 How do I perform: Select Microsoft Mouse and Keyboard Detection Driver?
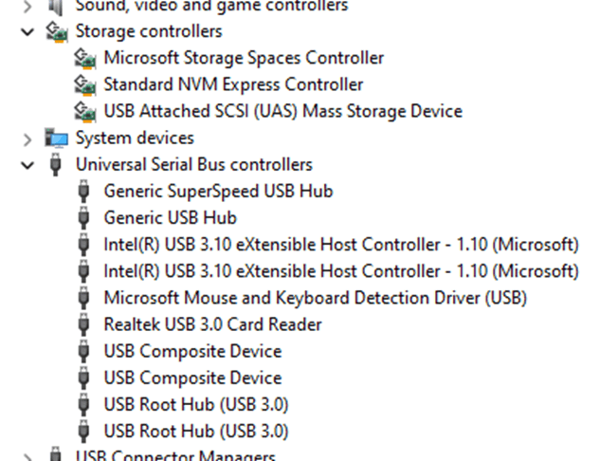pyautogui.click(x=315, y=298)
